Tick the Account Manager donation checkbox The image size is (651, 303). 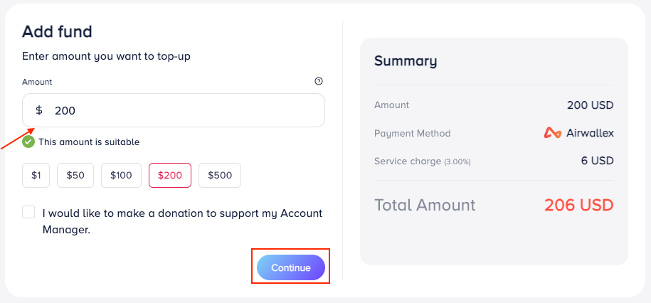[x=28, y=212]
